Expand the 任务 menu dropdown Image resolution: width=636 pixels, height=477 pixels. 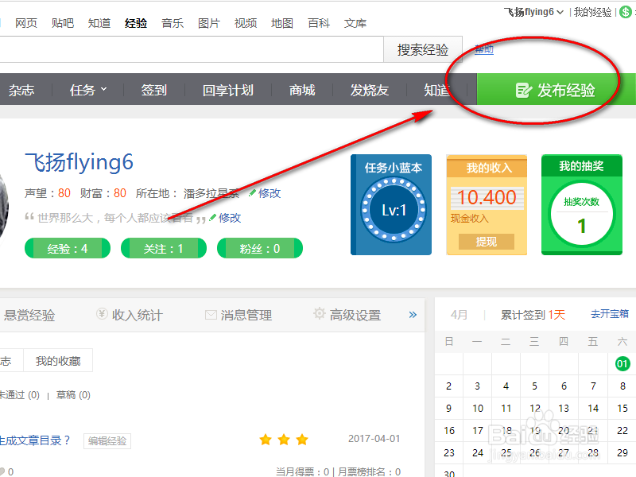point(88,90)
